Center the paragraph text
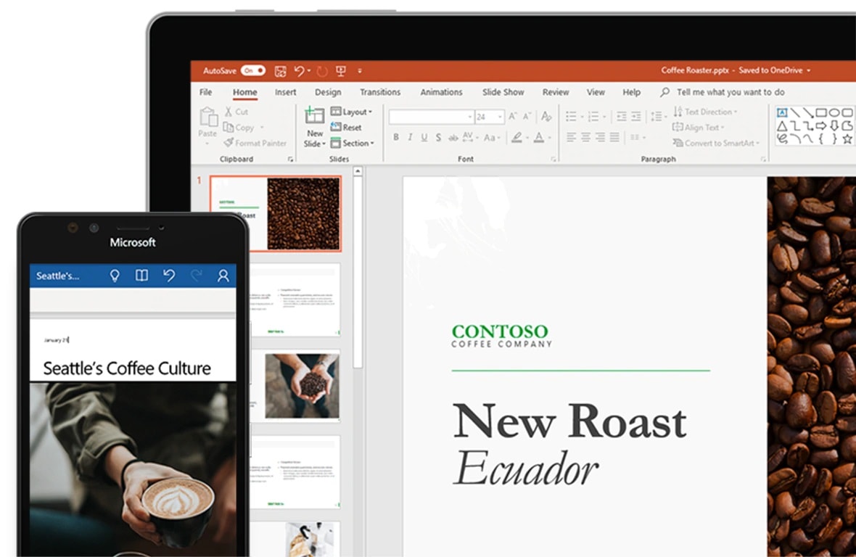 585,137
